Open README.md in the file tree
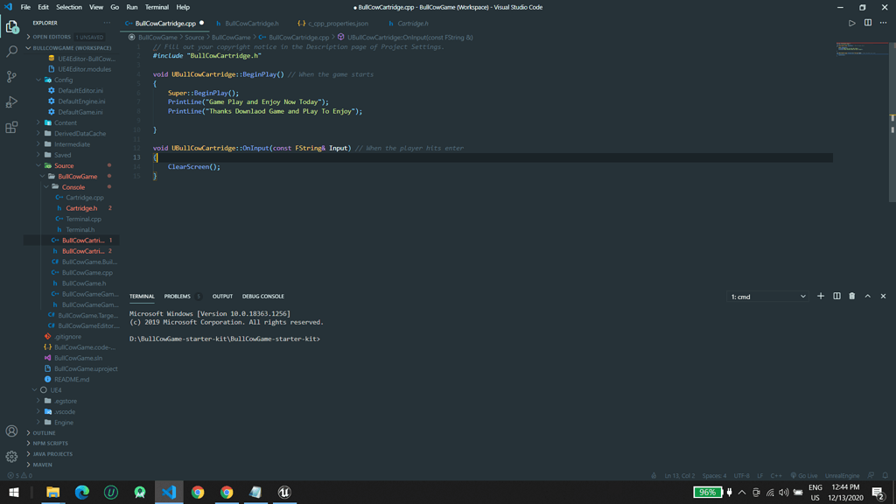896x504 pixels. pos(72,380)
